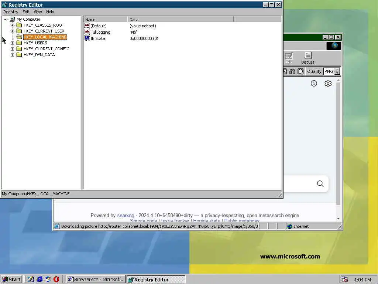Click the clipboard icon in browser toolbar
The height and width of the screenshot is (284, 378).
click(x=300, y=71)
